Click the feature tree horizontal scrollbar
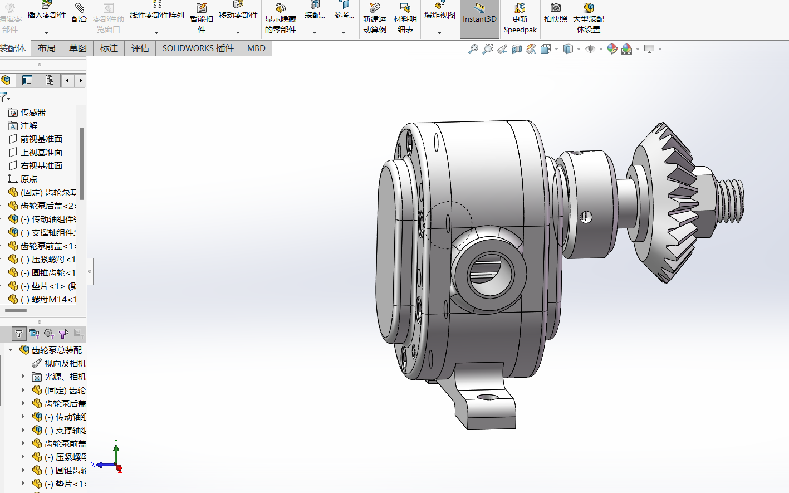 (16, 310)
